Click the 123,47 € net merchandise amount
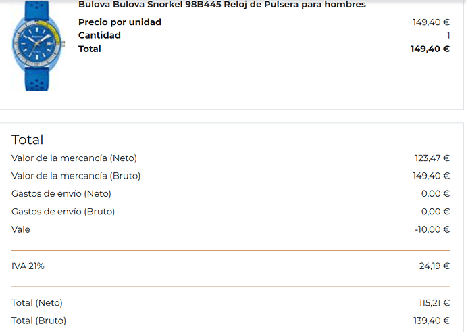 click(x=432, y=158)
